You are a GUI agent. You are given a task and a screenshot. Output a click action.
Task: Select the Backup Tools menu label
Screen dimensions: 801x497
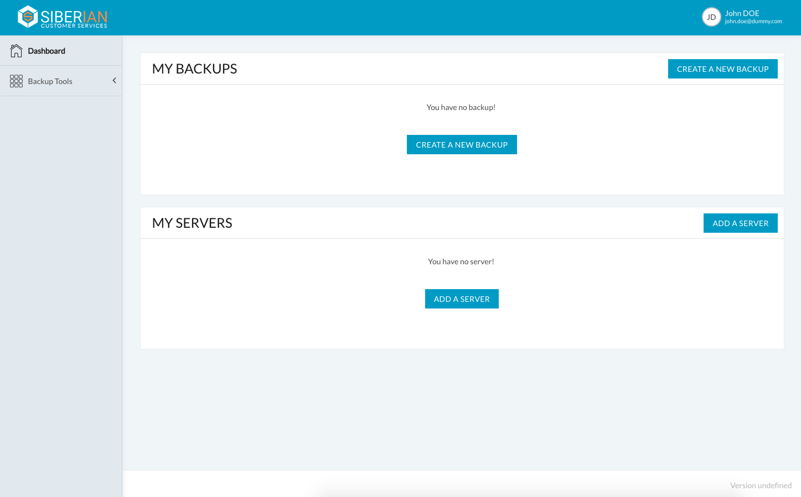point(50,81)
